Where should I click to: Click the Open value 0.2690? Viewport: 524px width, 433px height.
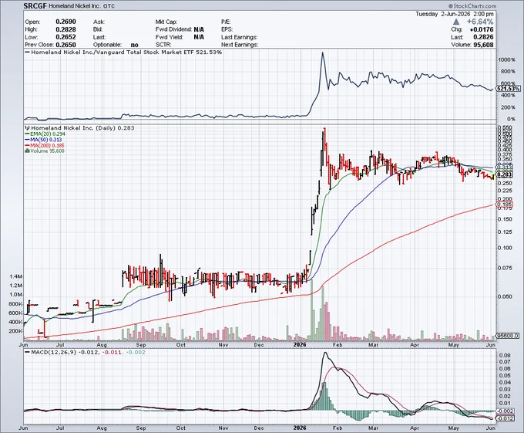pyautogui.click(x=65, y=22)
